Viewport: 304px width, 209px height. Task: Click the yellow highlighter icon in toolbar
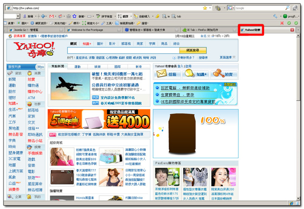158,16
